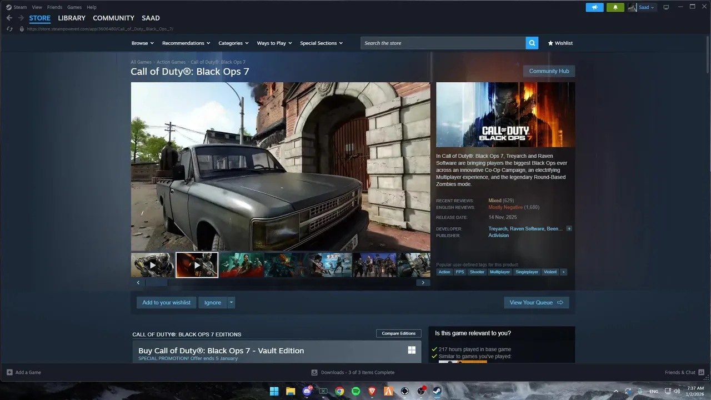Launch File Explorer from the taskbar
The height and width of the screenshot is (400, 711).
click(291, 391)
